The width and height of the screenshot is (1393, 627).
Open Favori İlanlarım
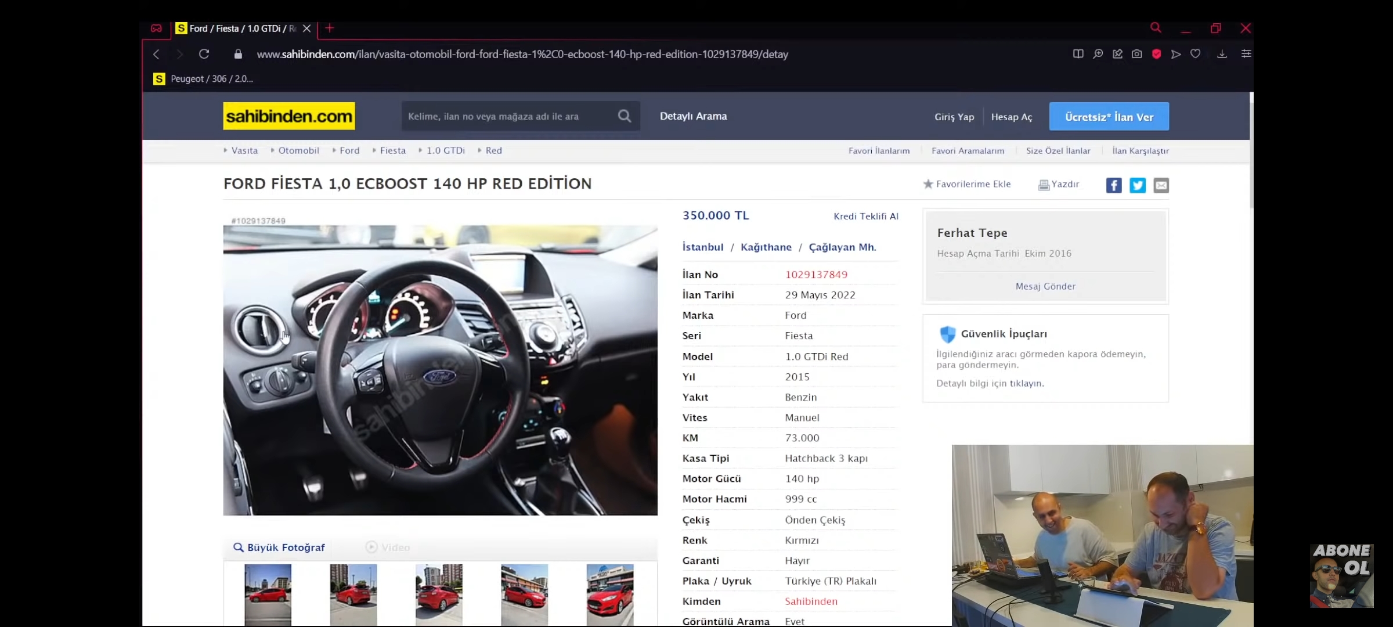(879, 151)
